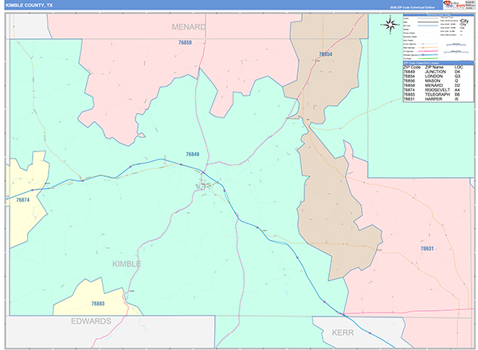
Task: Click the pink US highways legend line
Action: (428, 51)
